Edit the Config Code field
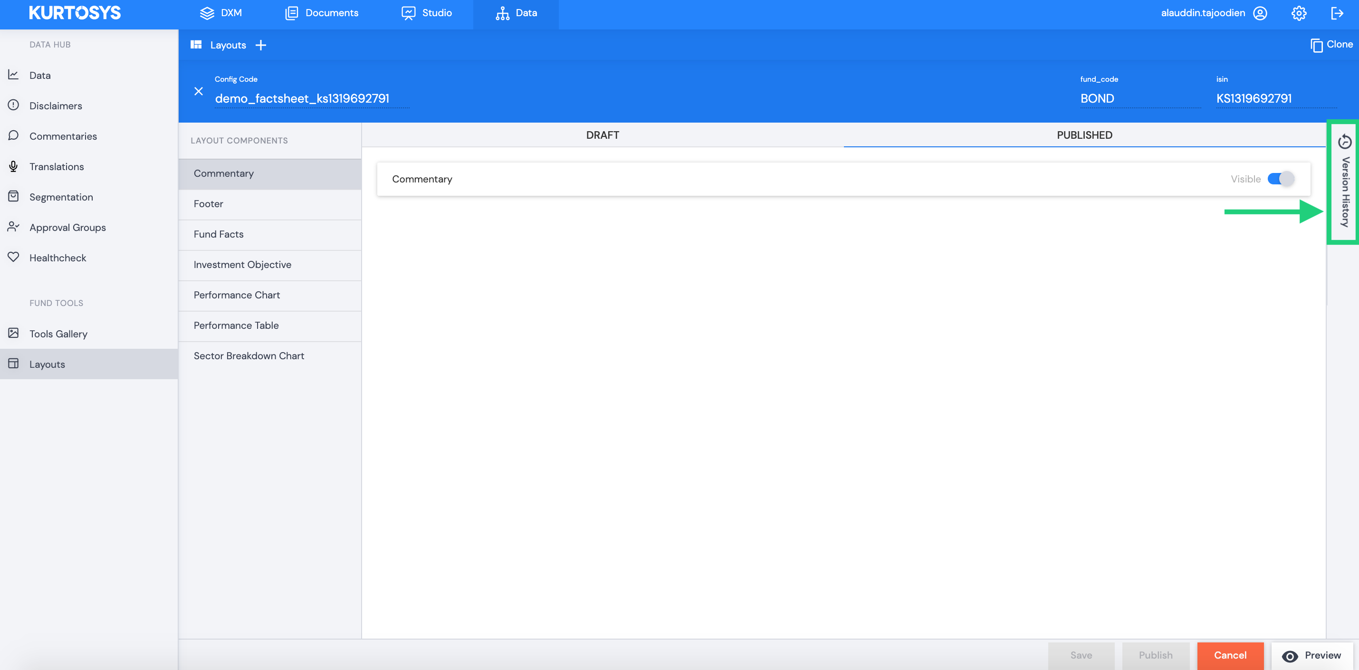The height and width of the screenshot is (670, 1359). [x=312, y=99]
